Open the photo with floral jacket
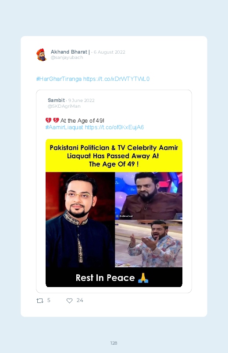228x353 pixels. (149, 244)
